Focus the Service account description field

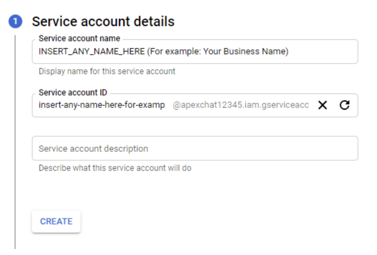(x=195, y=148)
